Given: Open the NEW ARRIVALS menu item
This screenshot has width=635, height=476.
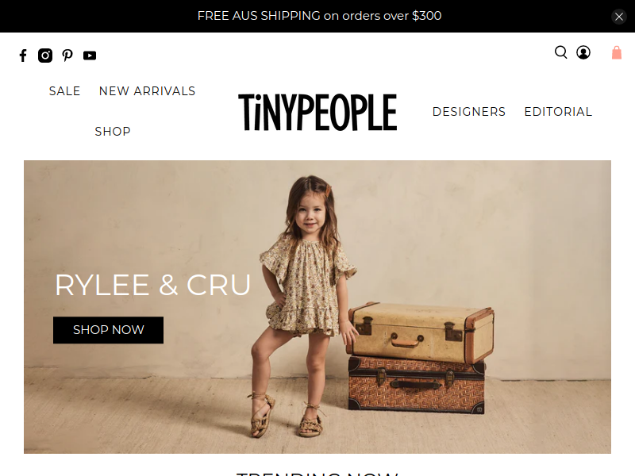Looking at the screenshot, I should (147, 91).
